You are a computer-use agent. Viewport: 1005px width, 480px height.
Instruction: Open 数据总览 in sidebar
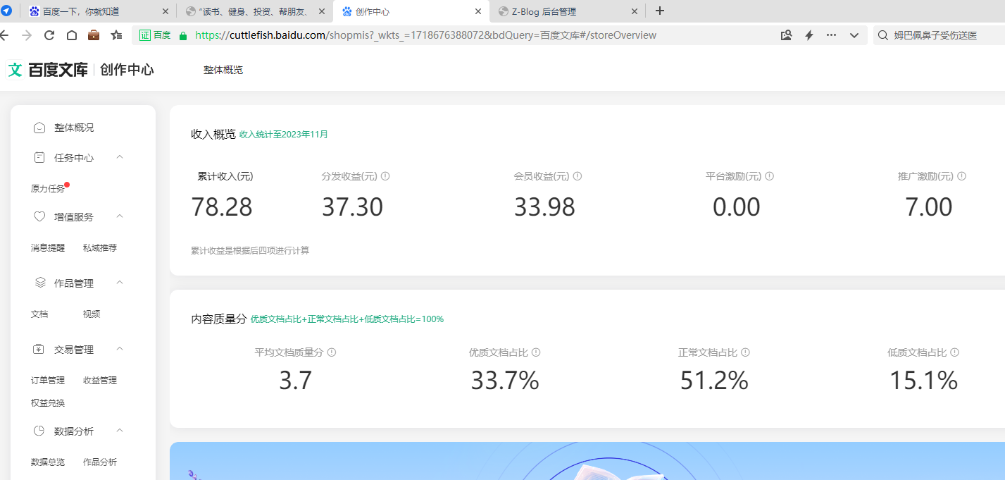48,462
